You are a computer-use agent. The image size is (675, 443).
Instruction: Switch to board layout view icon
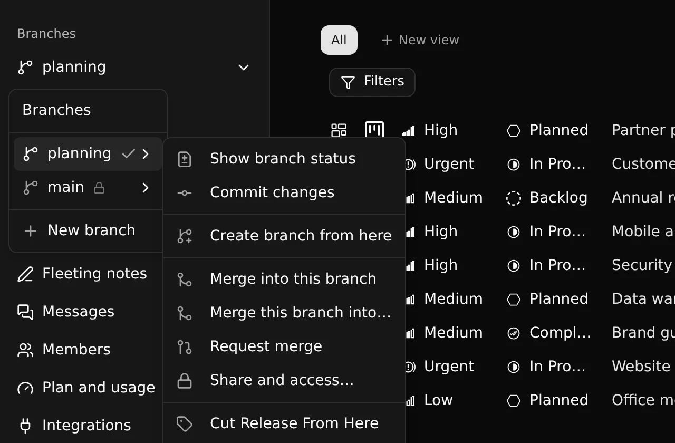pos(374,130)
